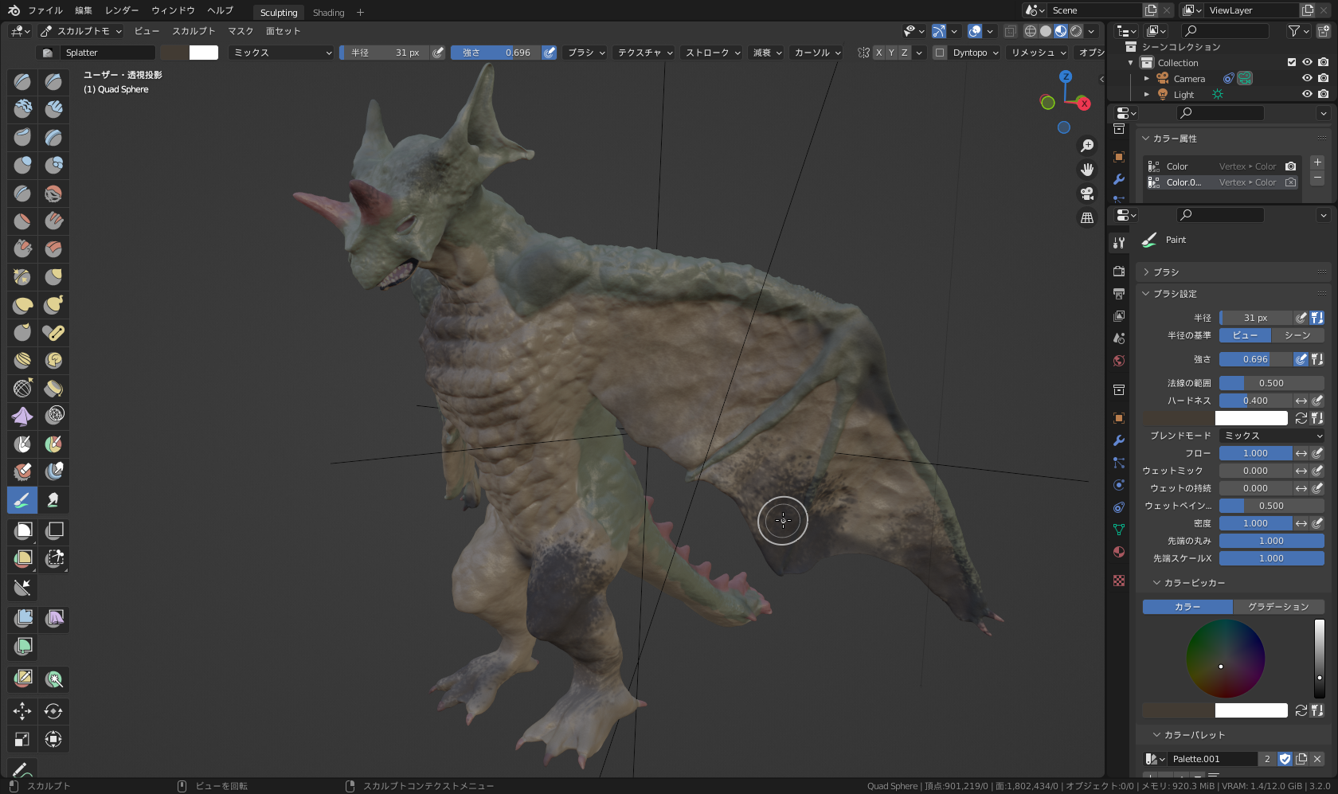The height and width of the screenshot is (794, 1338).
Task: Toggle Y axis symmetry
Action: [891, 53]
